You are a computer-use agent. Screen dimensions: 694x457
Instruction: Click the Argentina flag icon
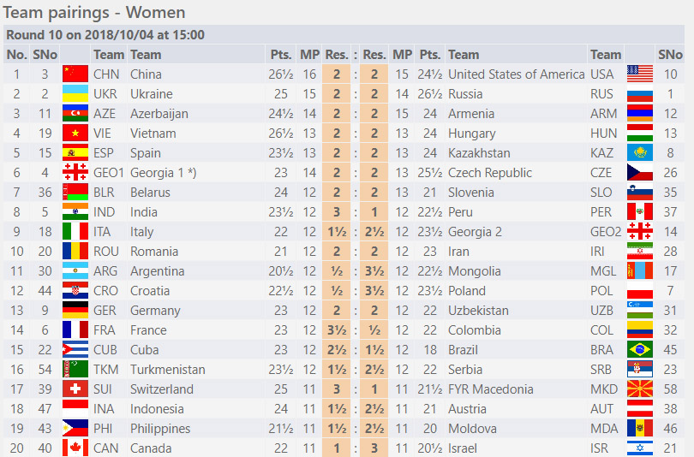point(75,271)
